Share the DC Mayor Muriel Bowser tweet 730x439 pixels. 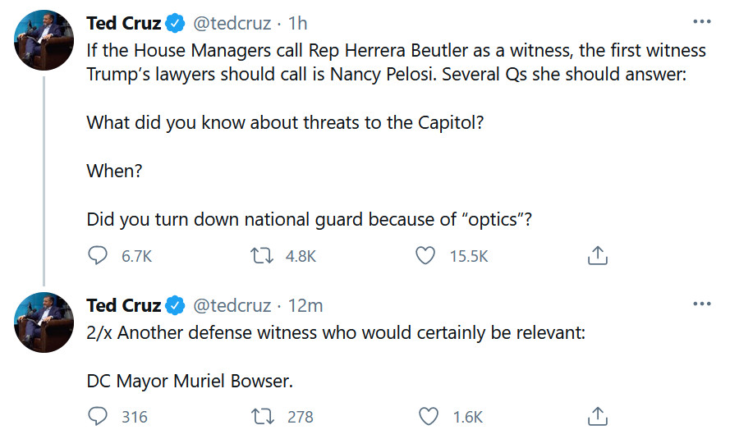(x=597, y=417)
